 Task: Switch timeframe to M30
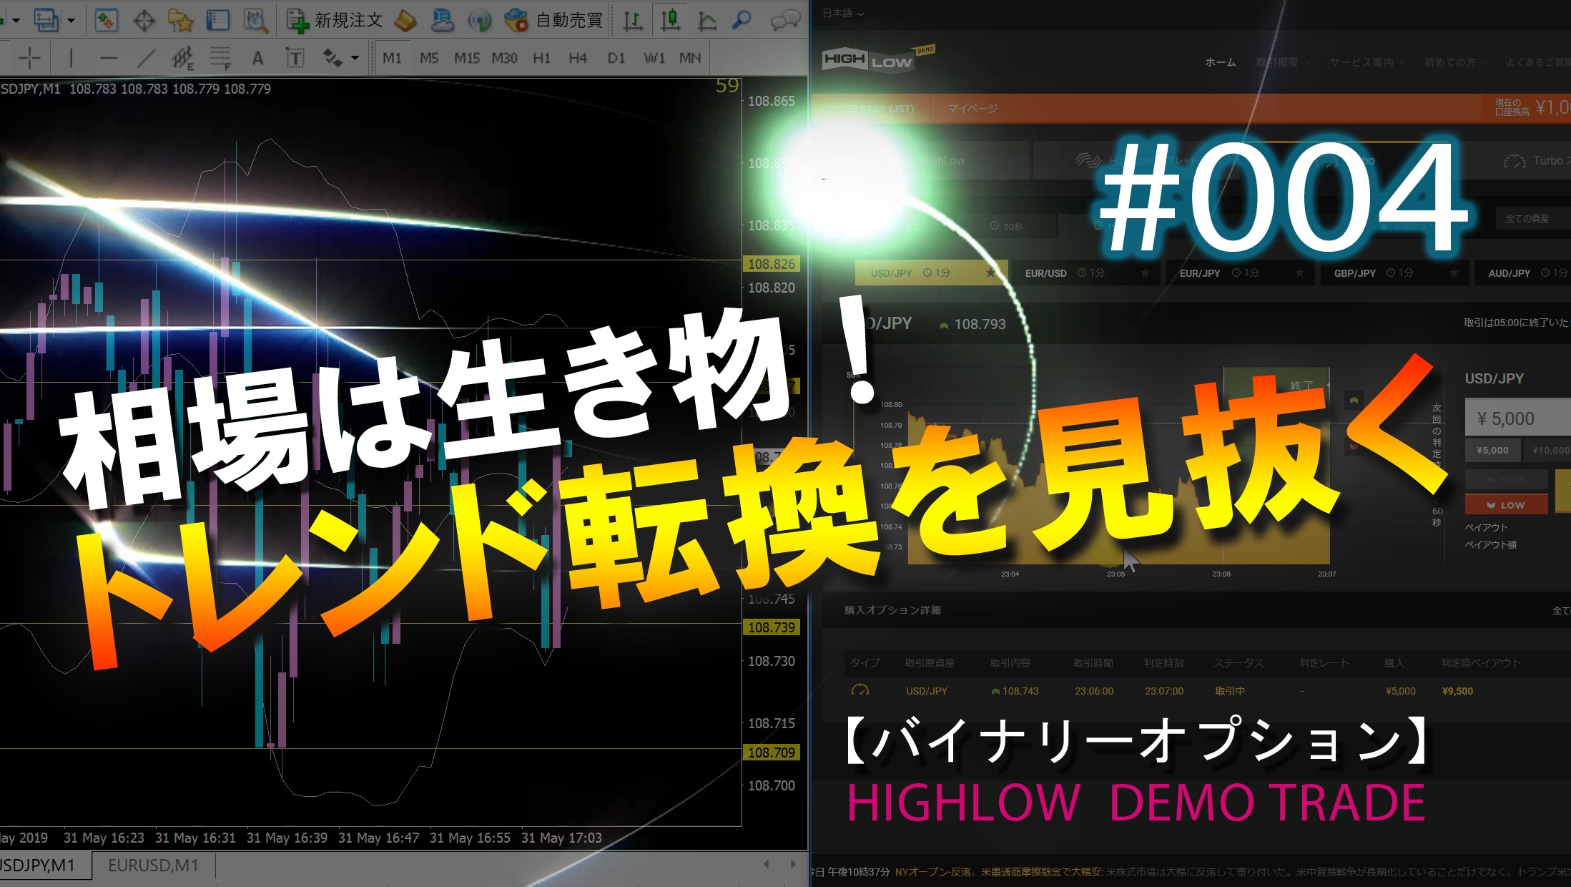coord(504,58)
